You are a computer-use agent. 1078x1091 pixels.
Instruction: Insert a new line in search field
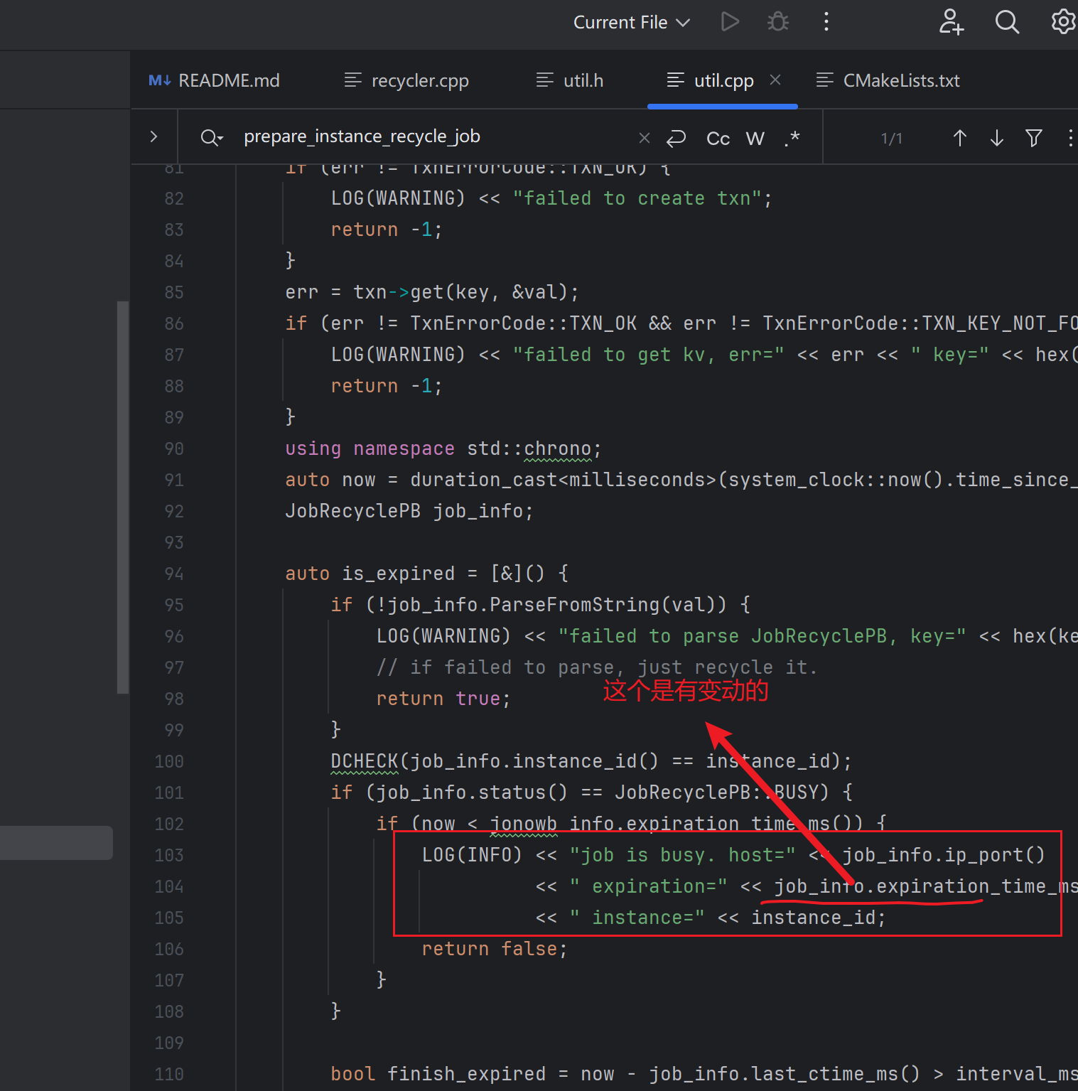point(676,138)
